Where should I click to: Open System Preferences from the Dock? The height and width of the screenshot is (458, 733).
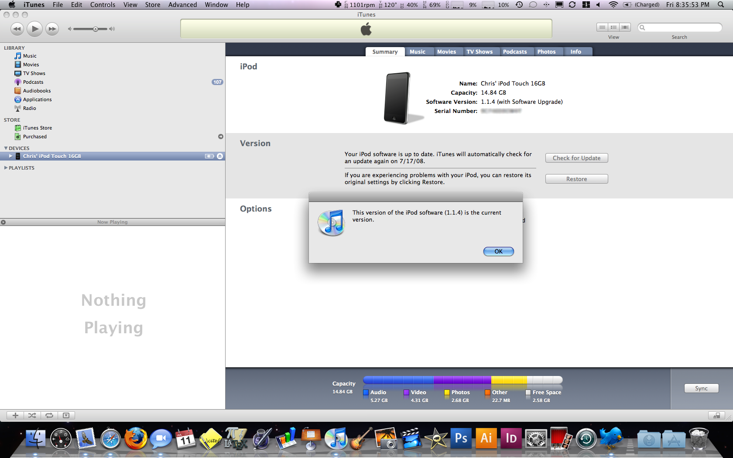click(536, 438)
